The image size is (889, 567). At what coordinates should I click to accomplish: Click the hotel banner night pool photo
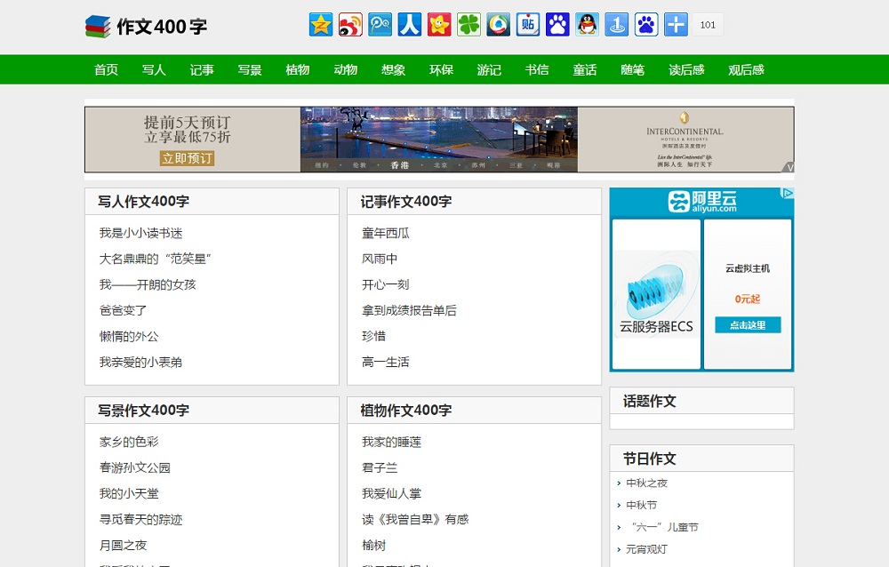point(439,139)
